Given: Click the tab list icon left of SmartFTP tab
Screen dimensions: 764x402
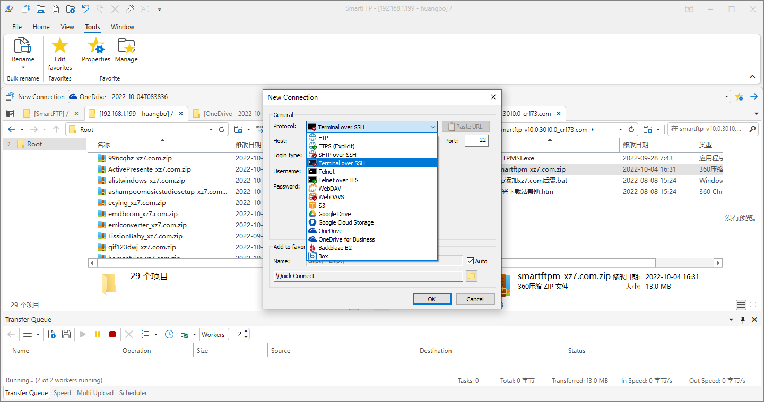Looking at the screenshot, I should pyautogui.click(x=11, y=113).
